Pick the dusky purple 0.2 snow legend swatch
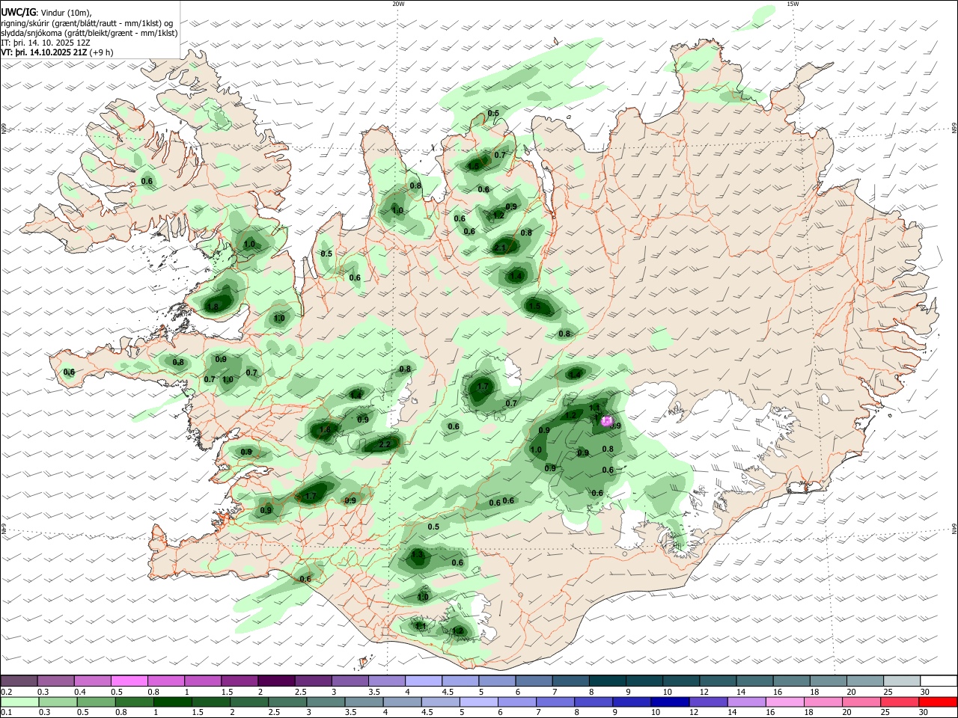958x718 pixels. click(x=18, y=681)
